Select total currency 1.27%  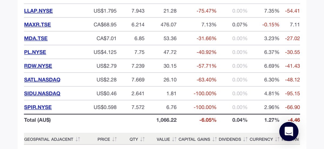click(x=272, y=120)
